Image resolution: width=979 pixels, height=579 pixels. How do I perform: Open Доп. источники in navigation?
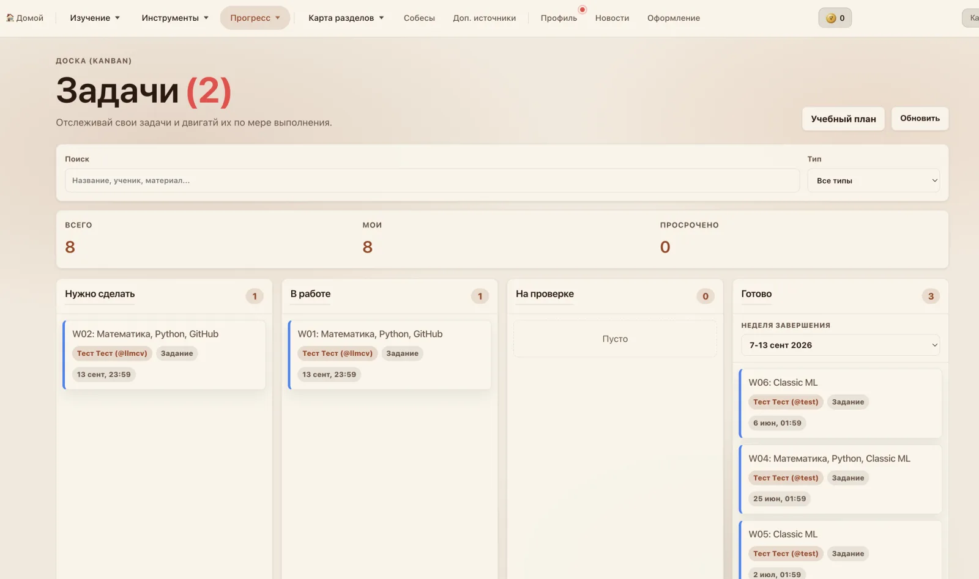coord(484,18)
